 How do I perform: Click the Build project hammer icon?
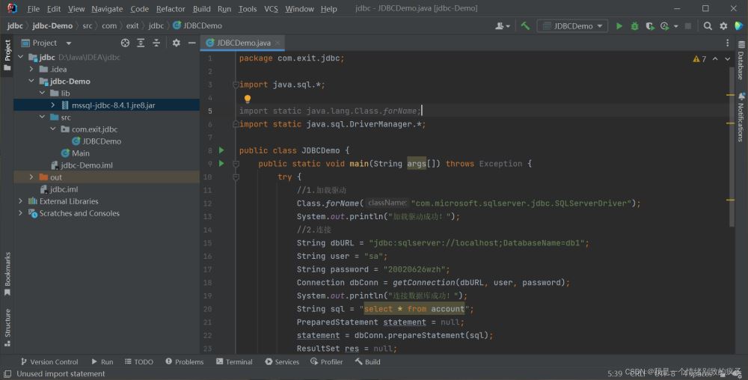[x=526, y=26]
